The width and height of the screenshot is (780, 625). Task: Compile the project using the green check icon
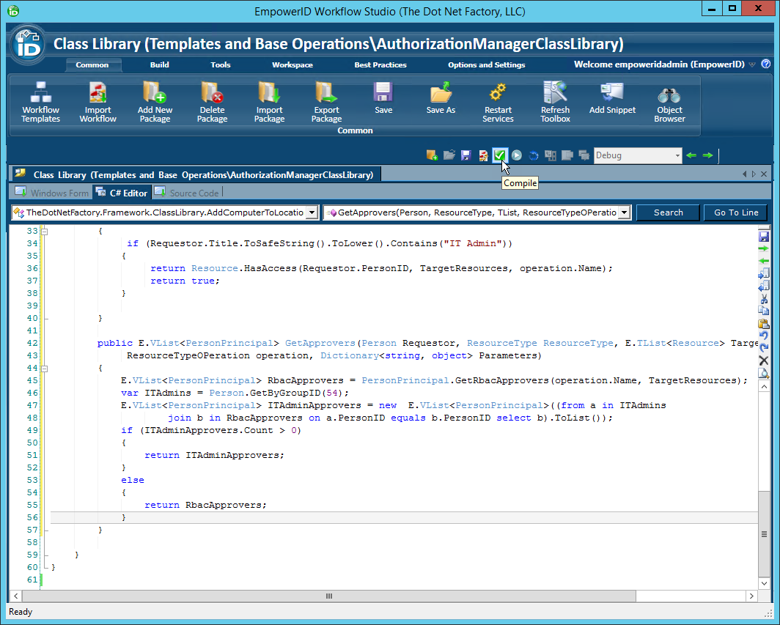point(501,155)
